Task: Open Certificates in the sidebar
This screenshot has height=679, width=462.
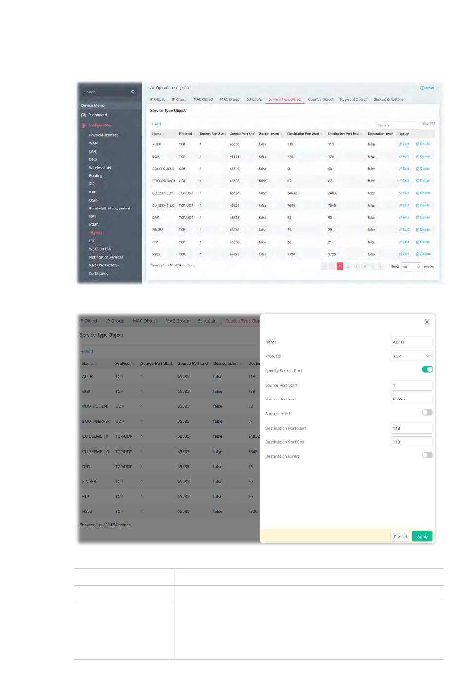Action: 98,274
